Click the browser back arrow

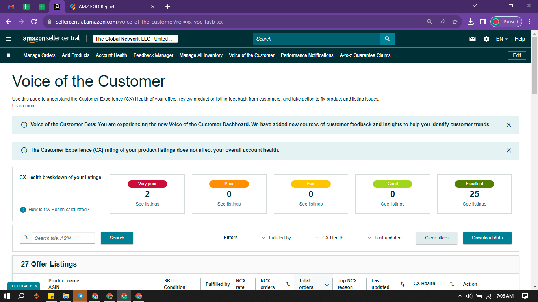coord(9,22)
